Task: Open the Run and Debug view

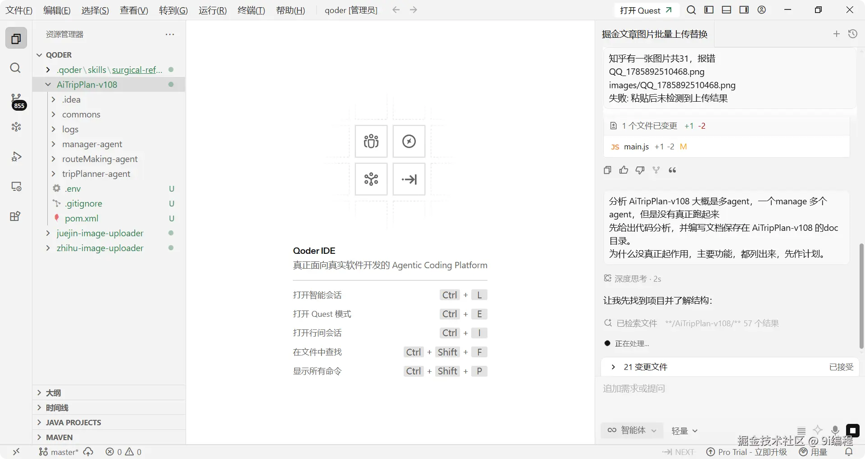Action: 16,157
